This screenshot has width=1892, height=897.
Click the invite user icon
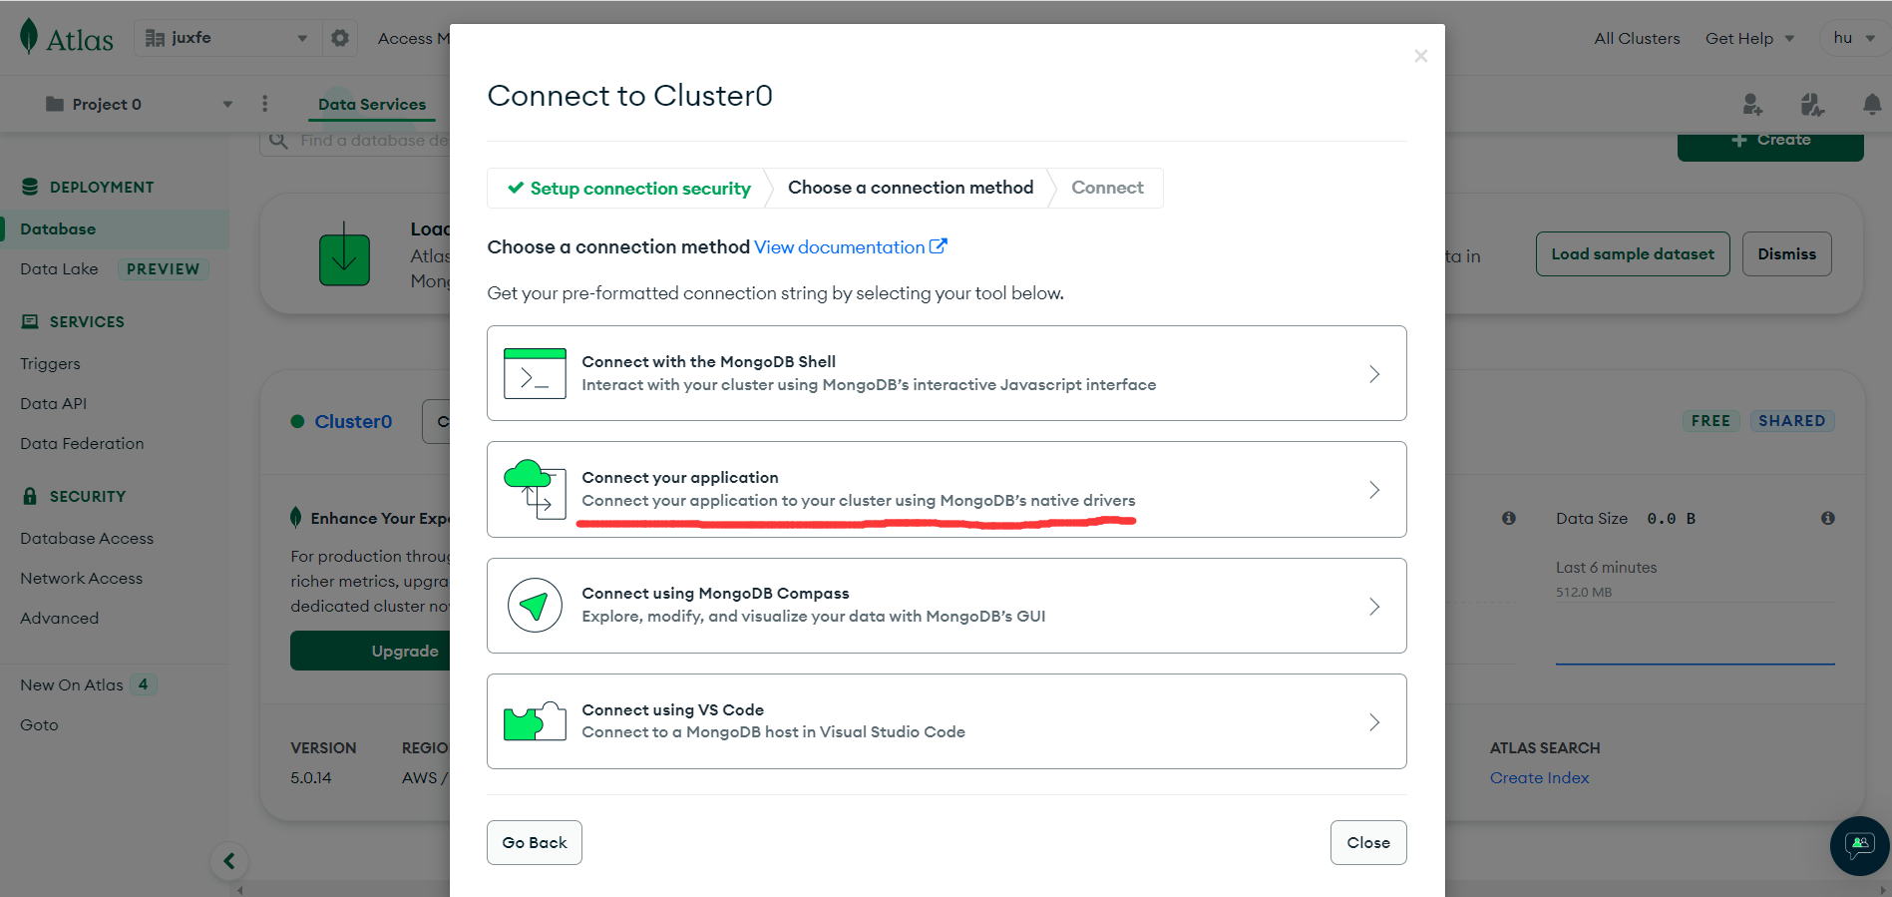(x=1752, y=105)
